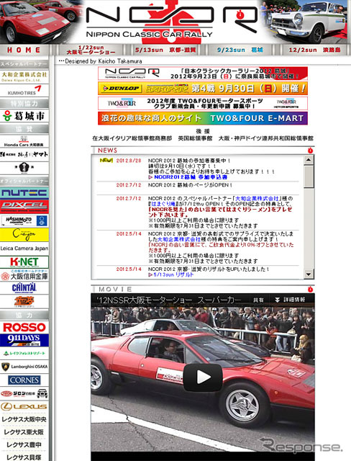Viewport: 351px width, 461px height.
Task: Click the NCCR logo header
Action: tap(172, 21)
